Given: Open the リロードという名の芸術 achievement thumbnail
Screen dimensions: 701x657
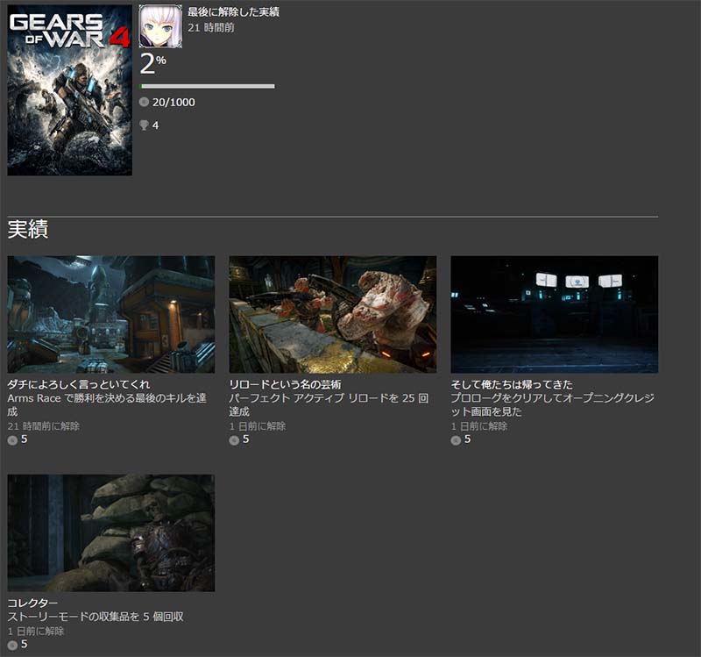Looking at the screenshot, I should [x=333, y=315].
